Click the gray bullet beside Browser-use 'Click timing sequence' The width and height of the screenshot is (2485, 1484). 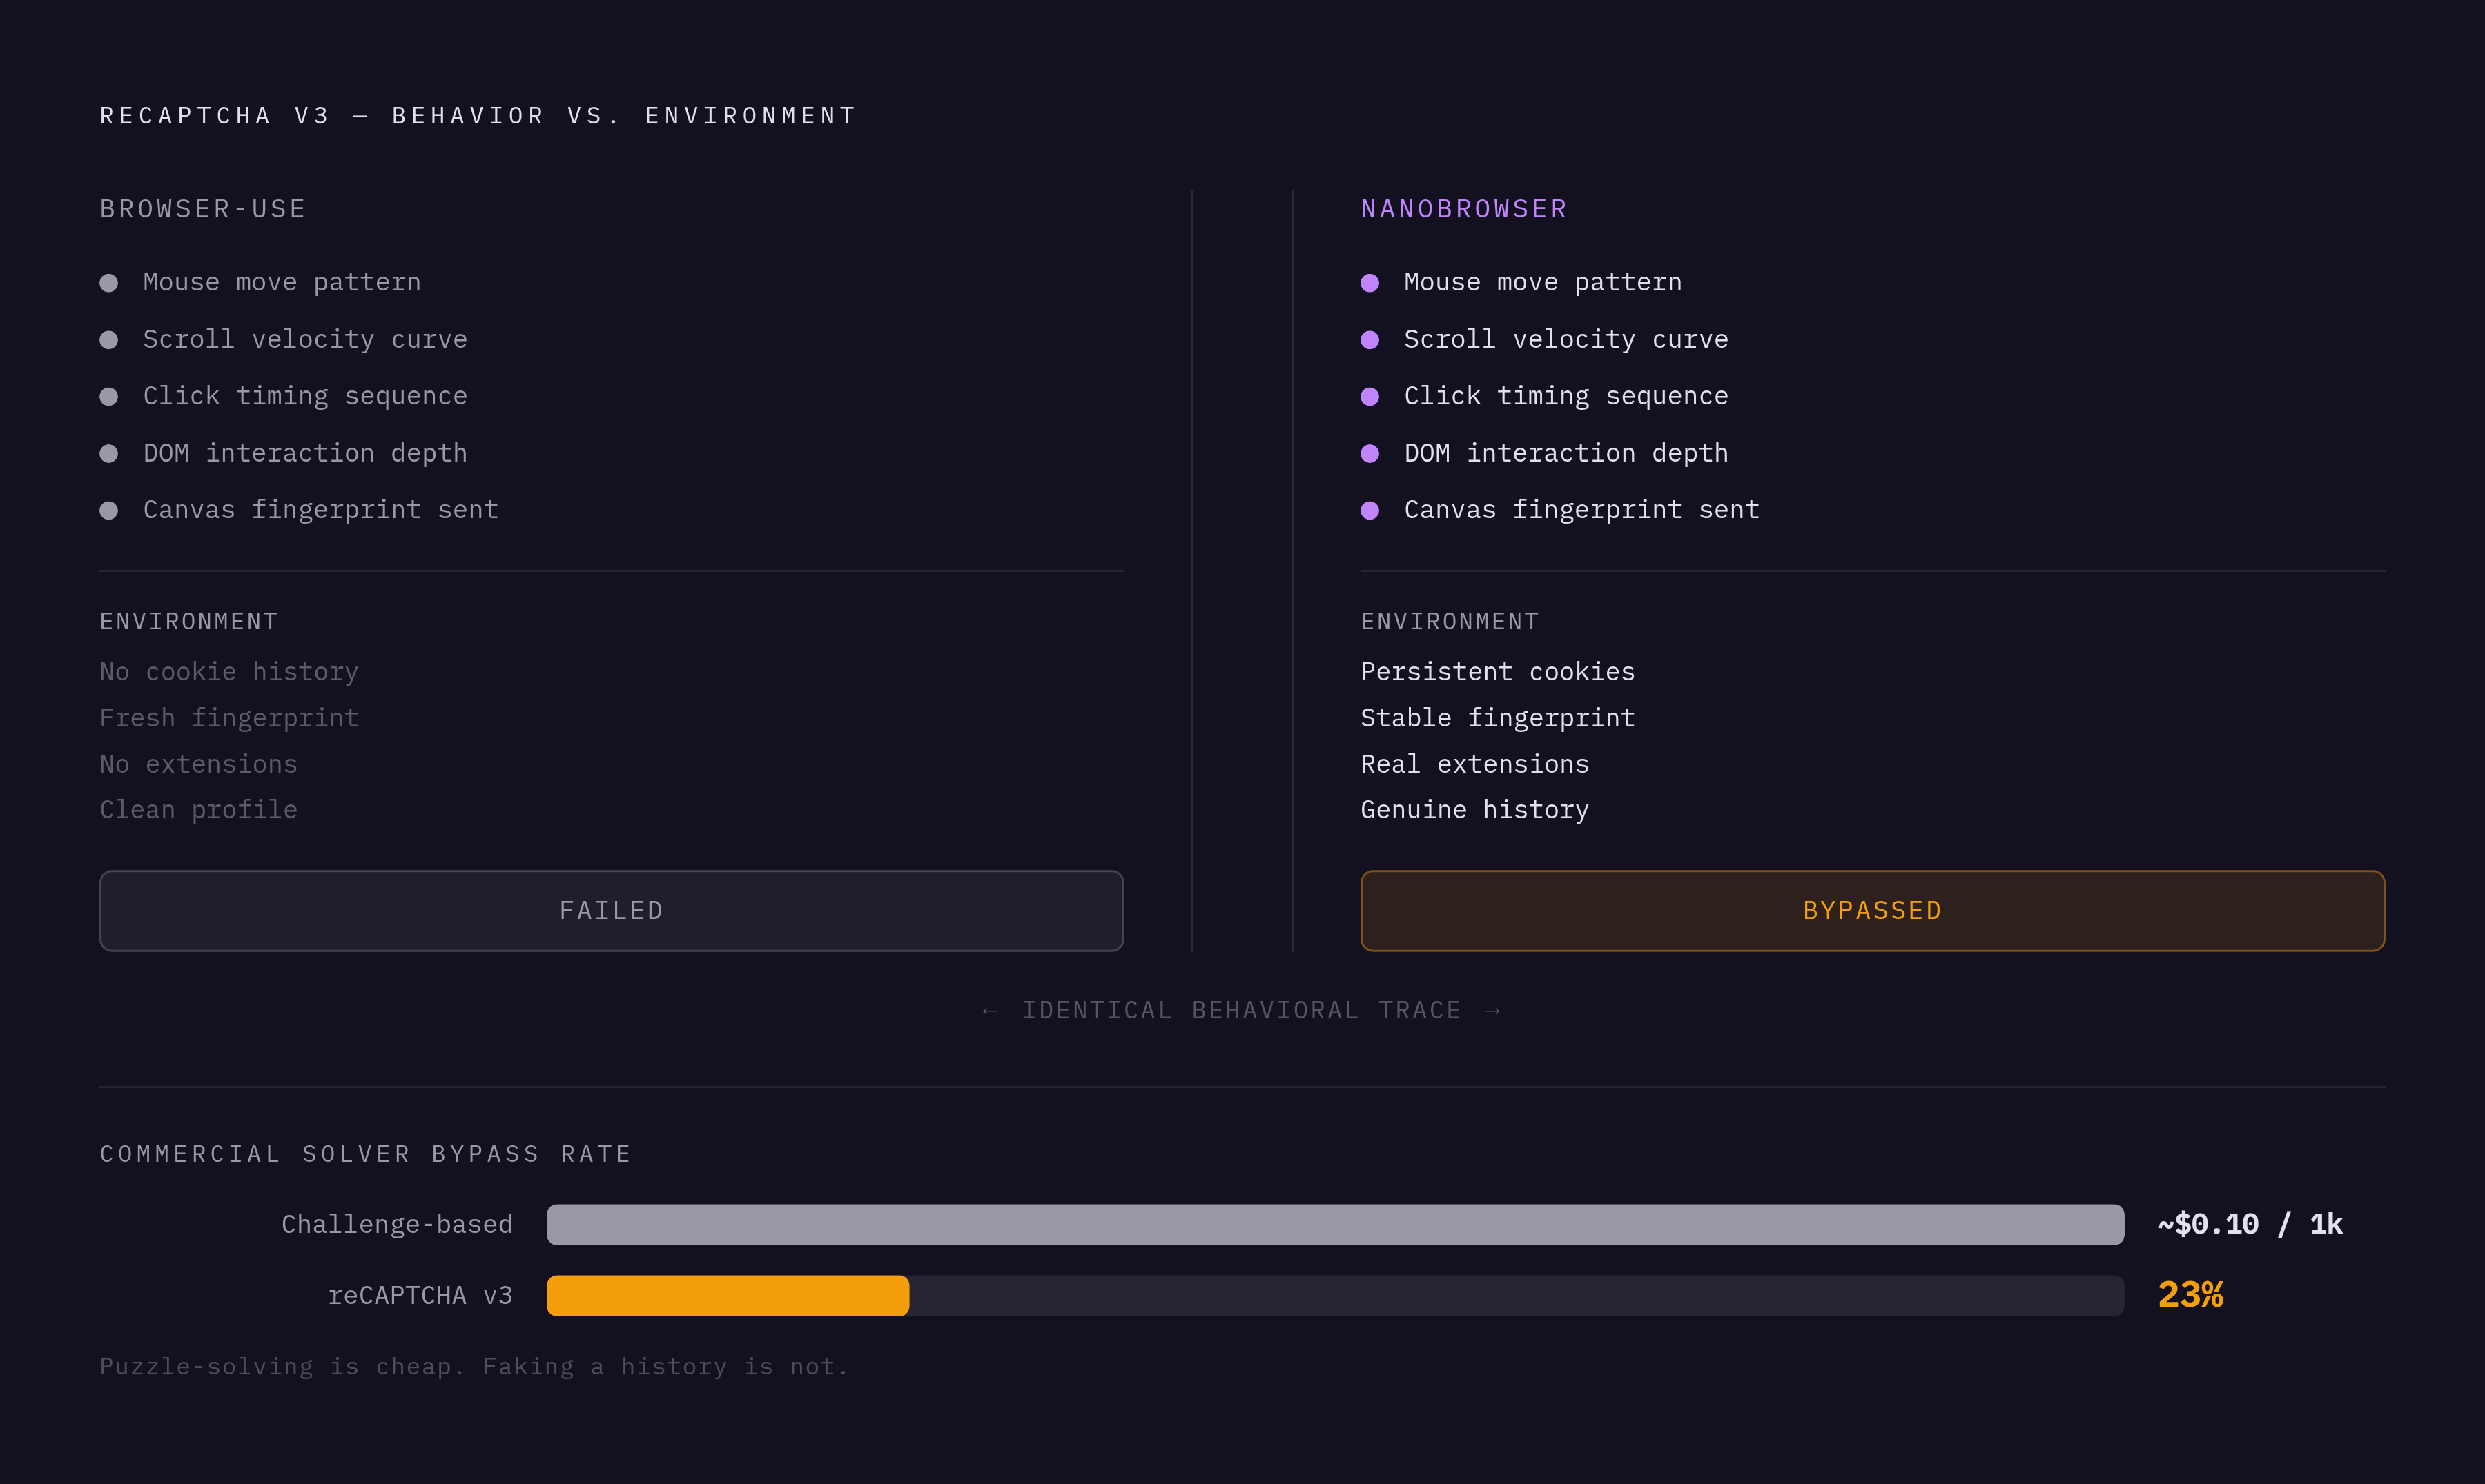tap(109, 397)
